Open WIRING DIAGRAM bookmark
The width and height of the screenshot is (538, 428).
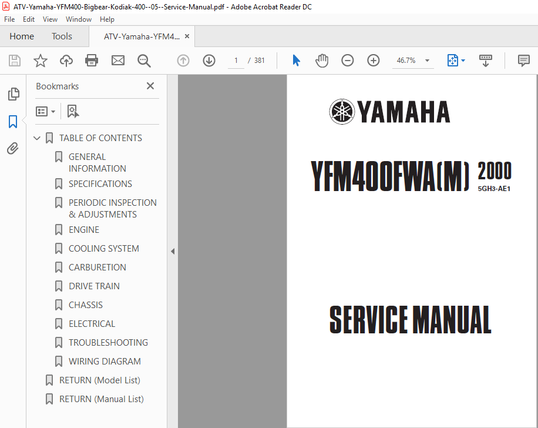point(105,362)
